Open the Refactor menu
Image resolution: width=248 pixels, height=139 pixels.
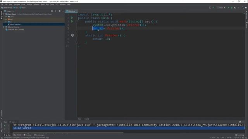(36, 4)
